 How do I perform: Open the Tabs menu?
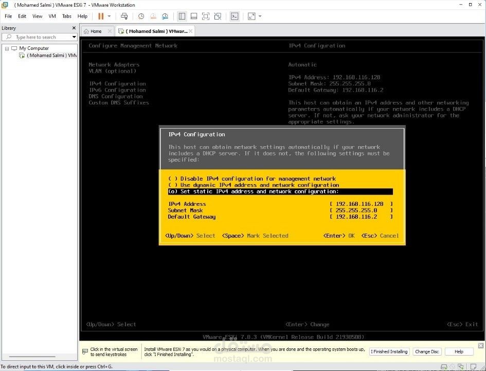67,16
